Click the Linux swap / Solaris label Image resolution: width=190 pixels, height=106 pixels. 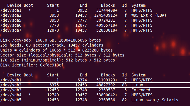click(155, 100)
